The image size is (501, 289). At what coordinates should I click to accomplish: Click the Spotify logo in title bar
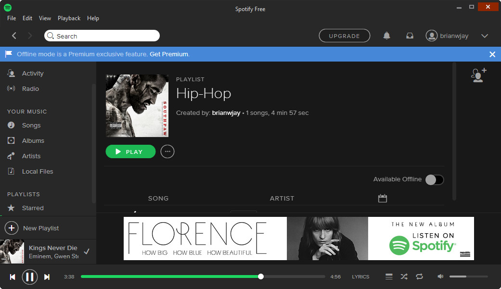[8, 7]
